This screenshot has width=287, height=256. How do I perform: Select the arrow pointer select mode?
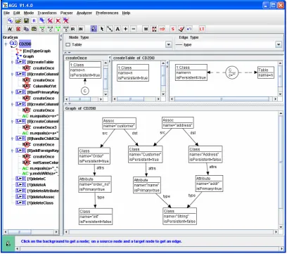(x=102, y=29)
